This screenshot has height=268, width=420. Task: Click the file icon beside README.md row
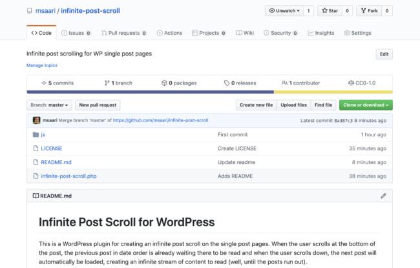tap(36, 162)
